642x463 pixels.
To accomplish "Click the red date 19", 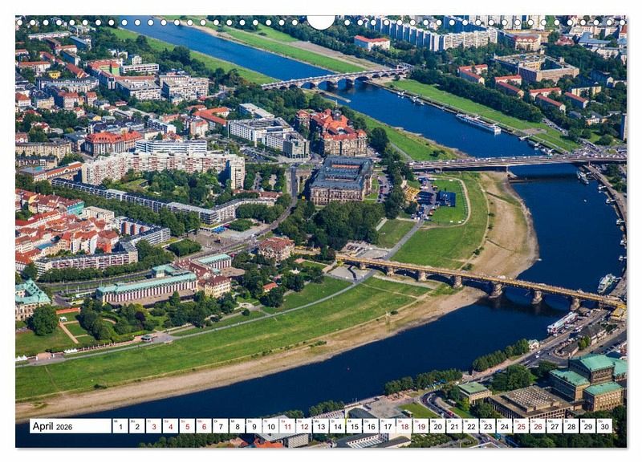I will tap(421, 426).
